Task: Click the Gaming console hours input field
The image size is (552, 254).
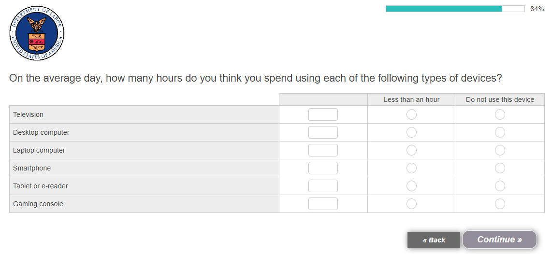Action: [323, 204]
